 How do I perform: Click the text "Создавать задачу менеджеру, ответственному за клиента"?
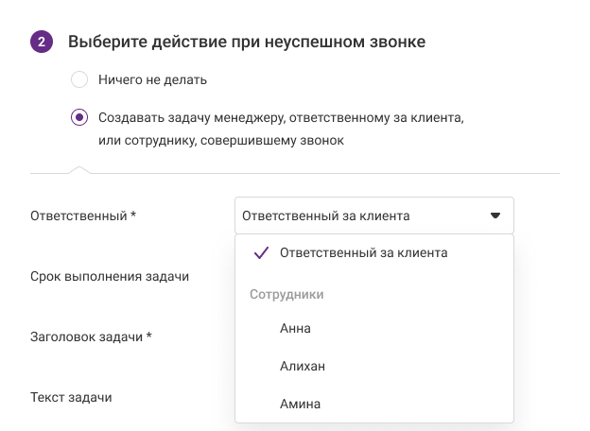point(281,118)
